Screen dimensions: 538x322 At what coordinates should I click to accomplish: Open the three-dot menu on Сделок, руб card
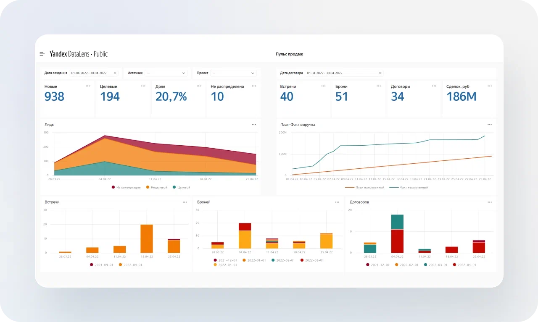click(x=490, y=86)
